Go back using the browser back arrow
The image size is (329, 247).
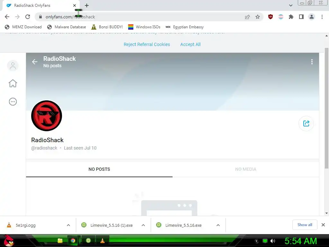pyautogui.click(x=7, y=17)
